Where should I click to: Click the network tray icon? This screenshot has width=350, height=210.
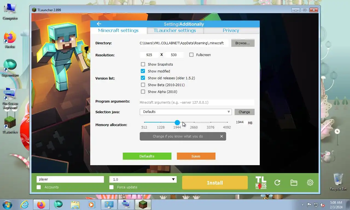[x=316, y=205]
